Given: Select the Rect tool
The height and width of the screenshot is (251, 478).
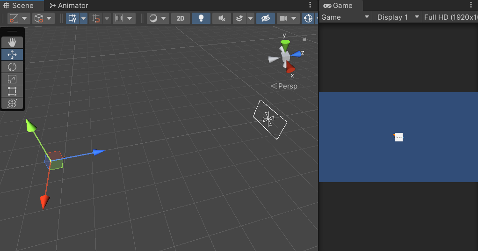Looking at the screenshot, I should [12, 91].
